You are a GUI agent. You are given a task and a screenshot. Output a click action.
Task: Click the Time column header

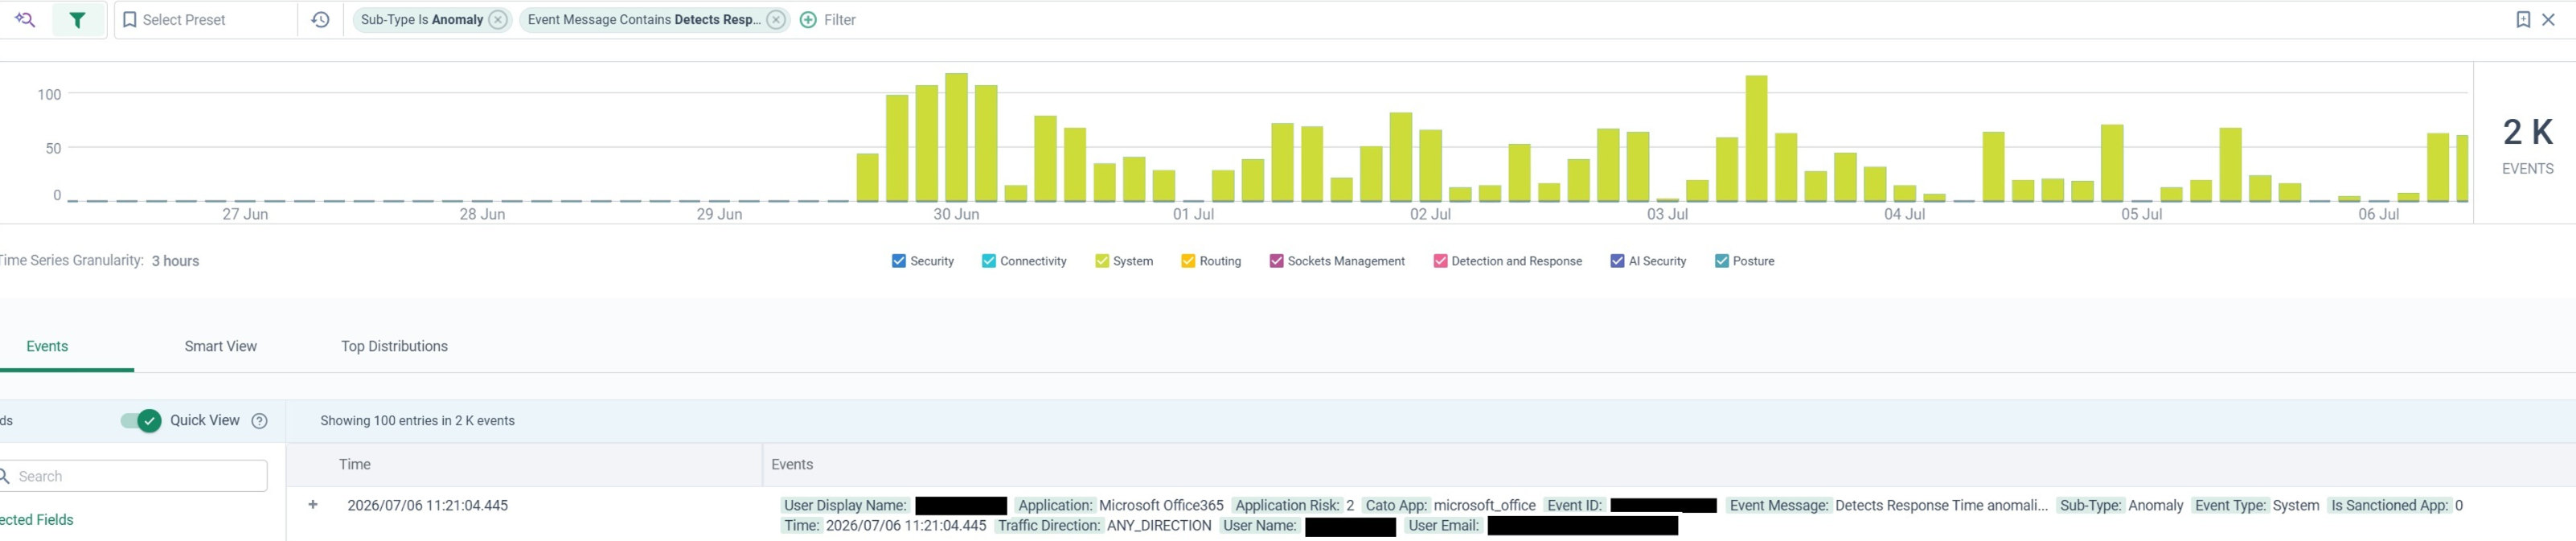[355, 465]
